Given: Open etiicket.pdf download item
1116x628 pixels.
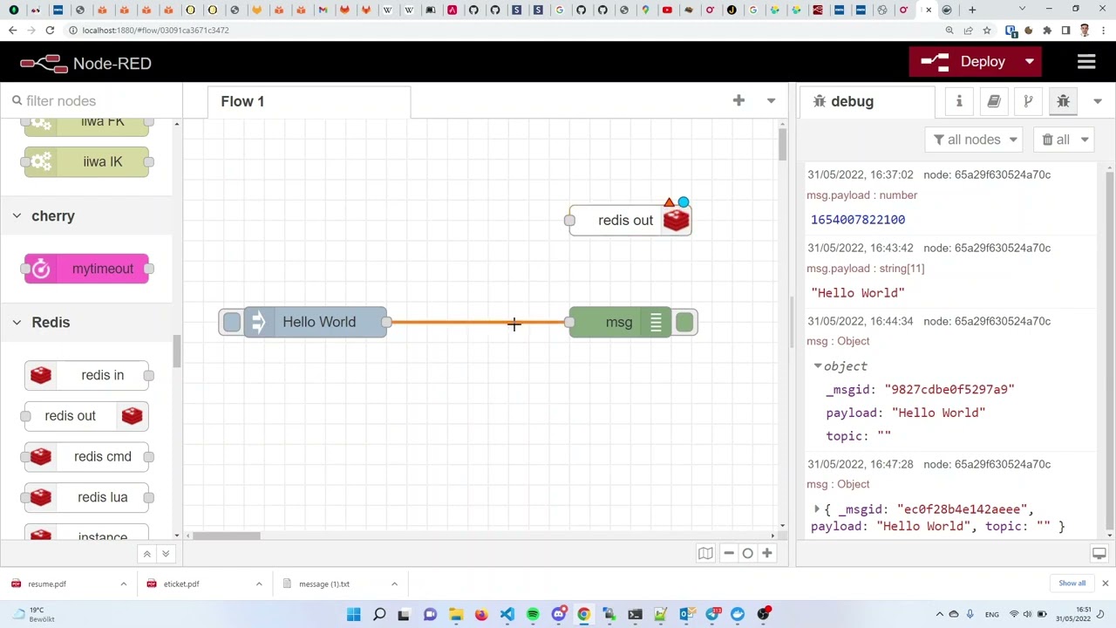Looking at the screenshot, I should click(181, 584).
